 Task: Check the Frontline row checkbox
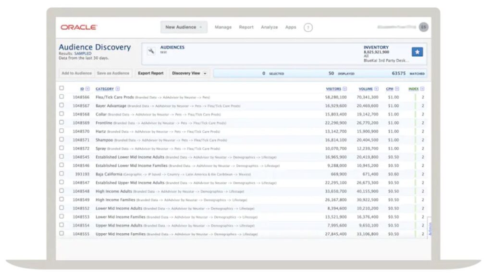[61, 122]
